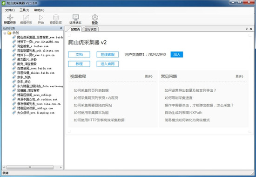Click the task list horizontal scrollbar thumb

30,167
